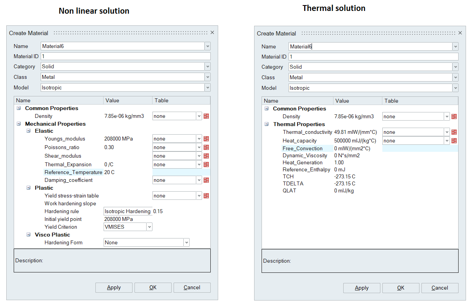Open Model dropdown in the thermal dialog
This screenshot has height=306, width=475.
click(x=455, y=88)
